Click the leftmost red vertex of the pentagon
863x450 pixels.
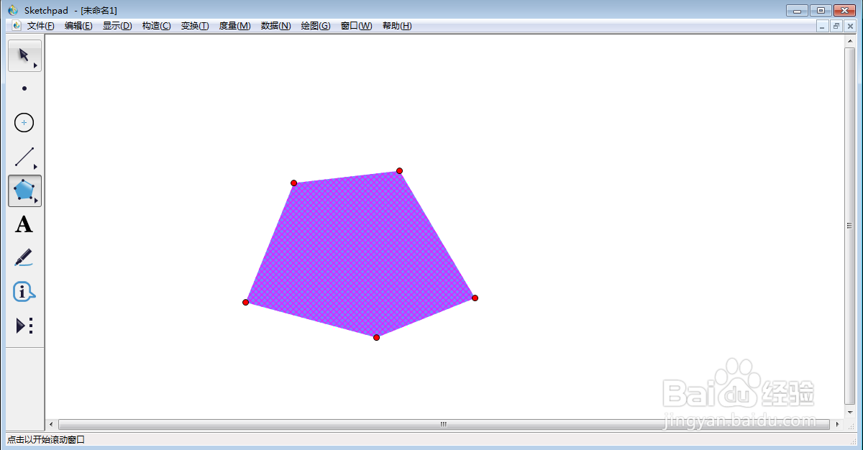pyautogui.click(x=245, y=303)
